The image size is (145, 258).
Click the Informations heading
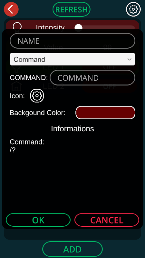(72, 129)
